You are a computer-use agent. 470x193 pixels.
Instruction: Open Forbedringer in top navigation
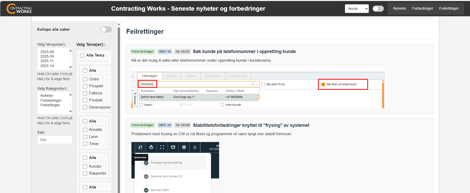click(423, 8)
